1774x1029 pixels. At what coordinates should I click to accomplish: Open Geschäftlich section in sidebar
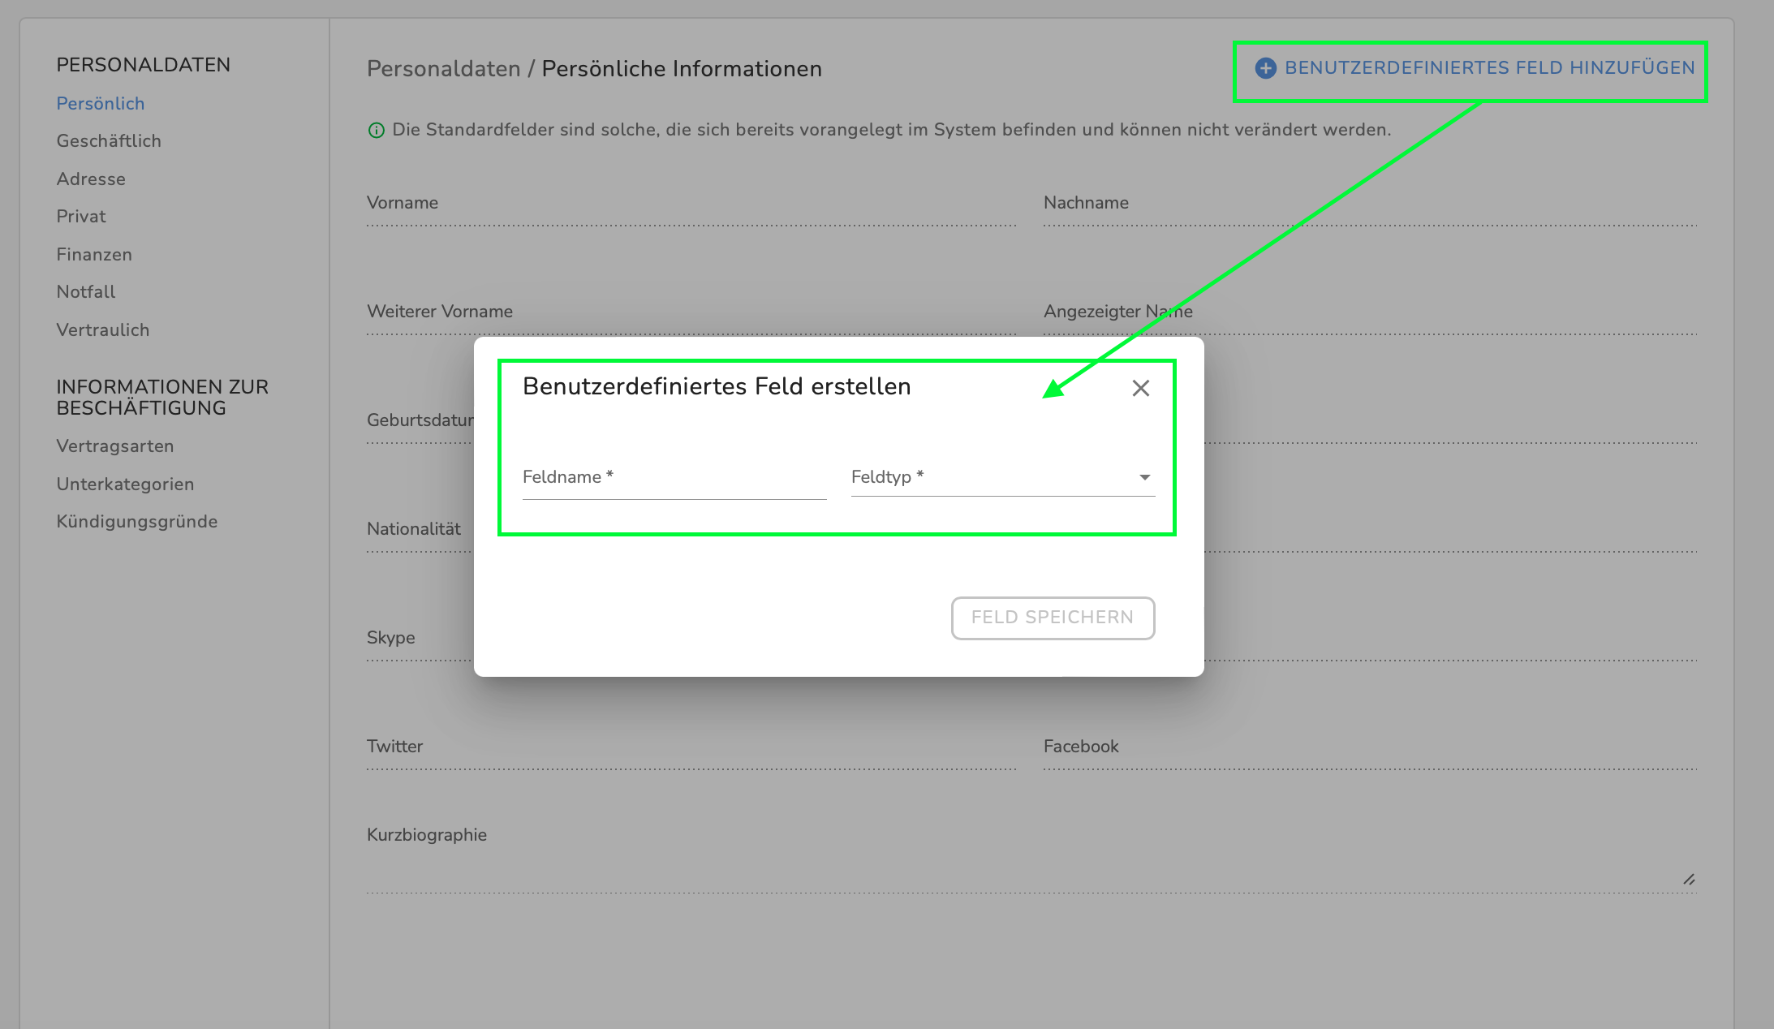(x=109, y=141)
